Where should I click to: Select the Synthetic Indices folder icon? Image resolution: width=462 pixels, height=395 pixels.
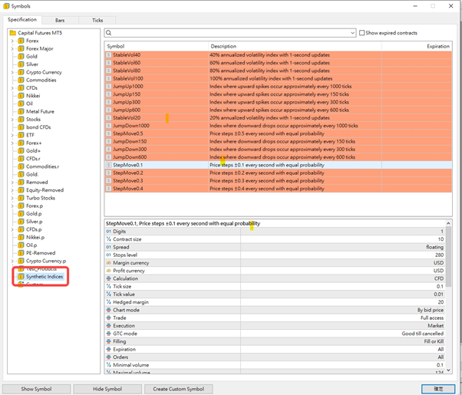coord(21,276)
